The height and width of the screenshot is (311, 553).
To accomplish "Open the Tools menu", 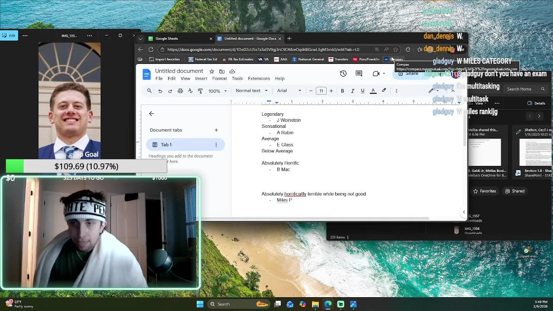I will coord(237,79).
